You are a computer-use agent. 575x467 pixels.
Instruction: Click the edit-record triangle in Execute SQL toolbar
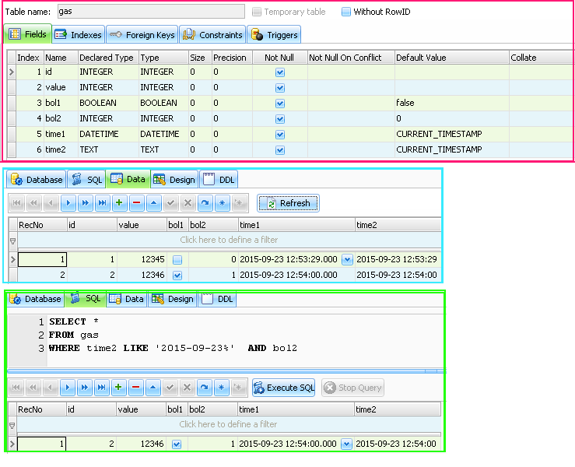[x=153, y=388]
